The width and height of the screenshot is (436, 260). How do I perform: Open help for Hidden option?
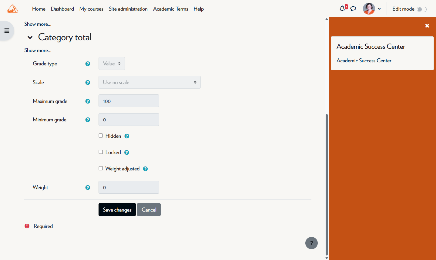click(x=127, y=136)
